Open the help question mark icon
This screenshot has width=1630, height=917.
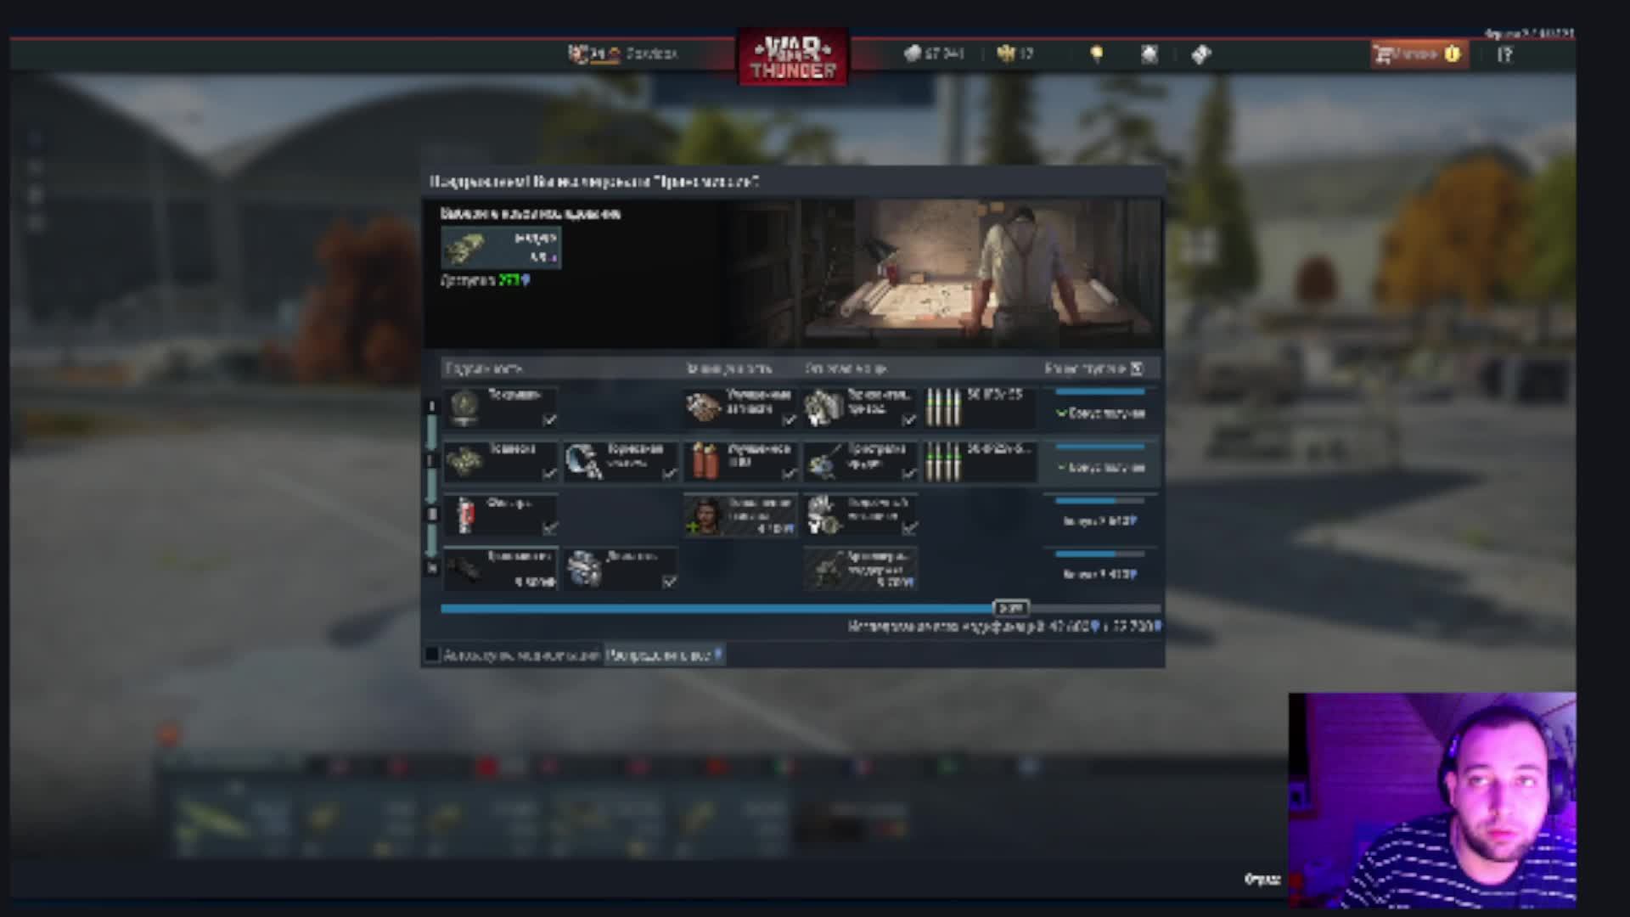1504,54
